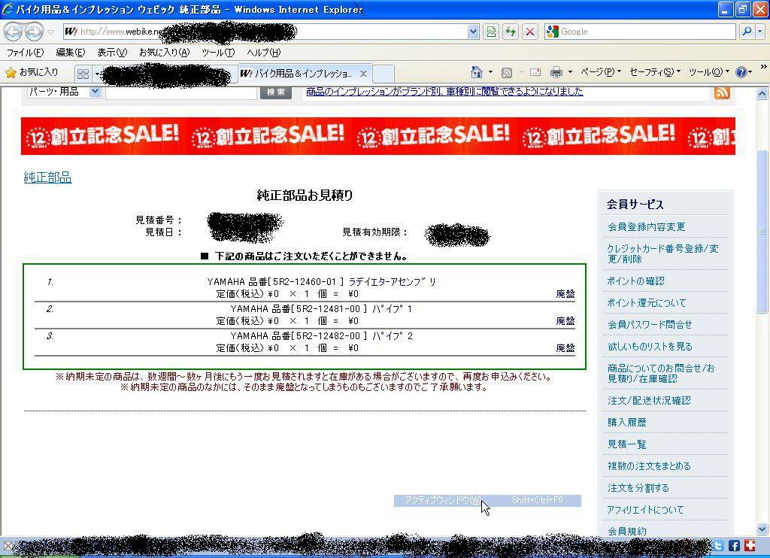Open the ヘルプ(H) menu
770x558 pixels.
point(264,53)
